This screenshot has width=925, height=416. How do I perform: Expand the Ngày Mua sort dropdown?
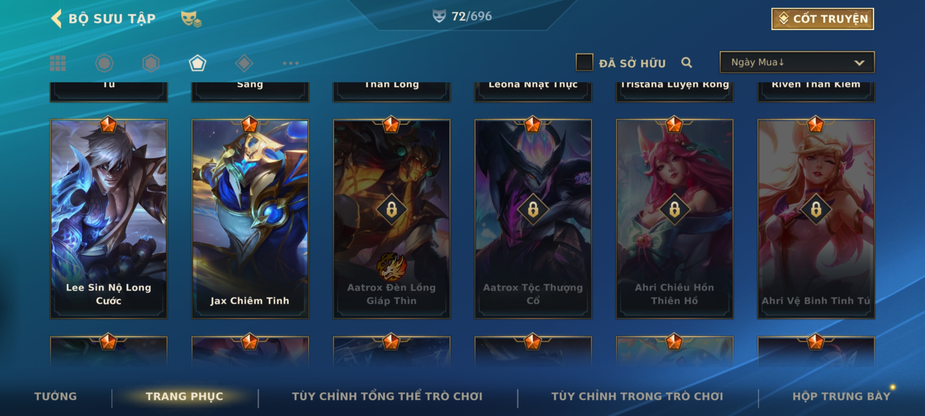pyautogui.click(x=797, y=62)
